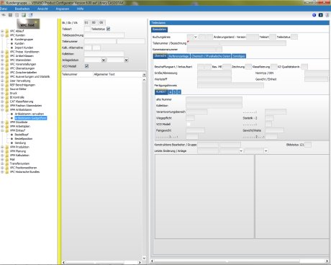This screenshot has height=265, width=331.
Task: Click the XPC Test logo button
Action: click(28, 24)
